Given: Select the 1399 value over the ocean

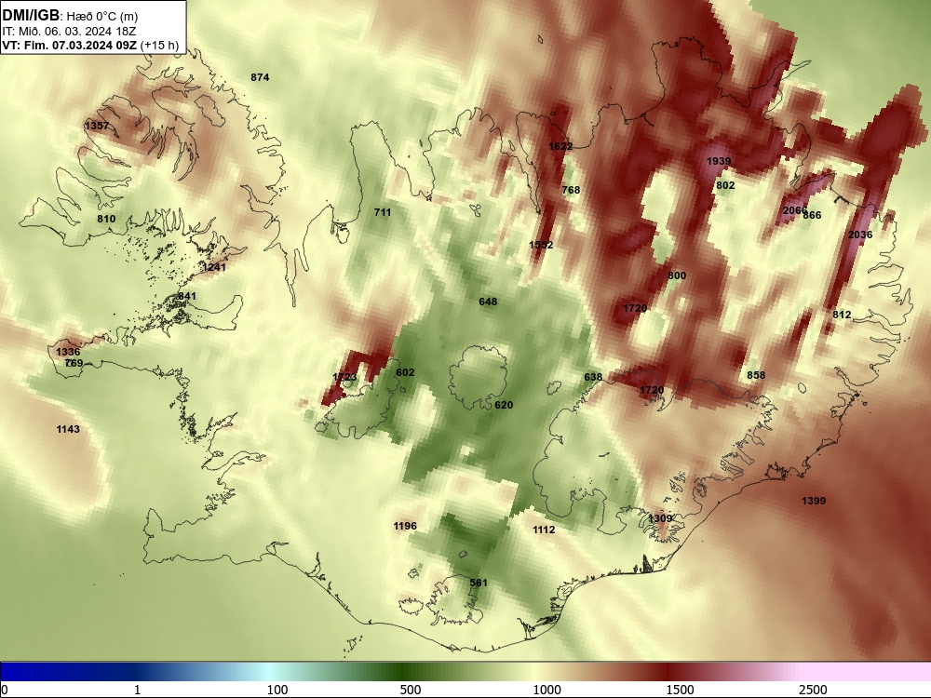Looking at the screenshot, I should point(814,501).
